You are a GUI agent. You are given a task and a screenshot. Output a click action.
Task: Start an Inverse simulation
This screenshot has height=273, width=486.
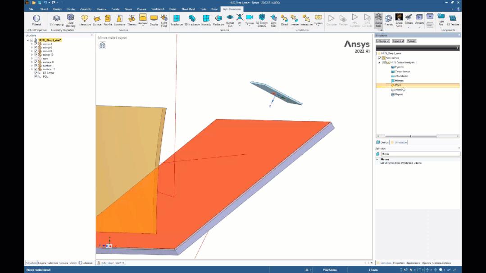(x=294, y=19)
